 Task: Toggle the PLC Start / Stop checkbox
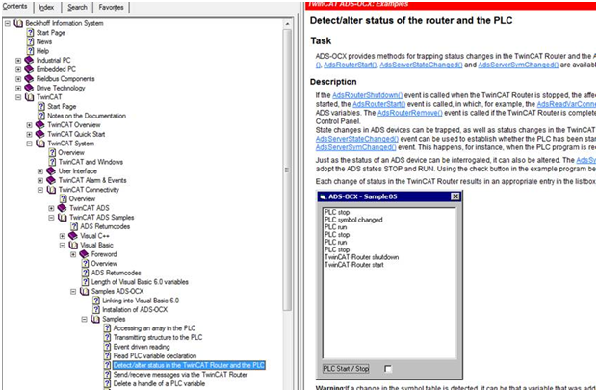[388, 369]
